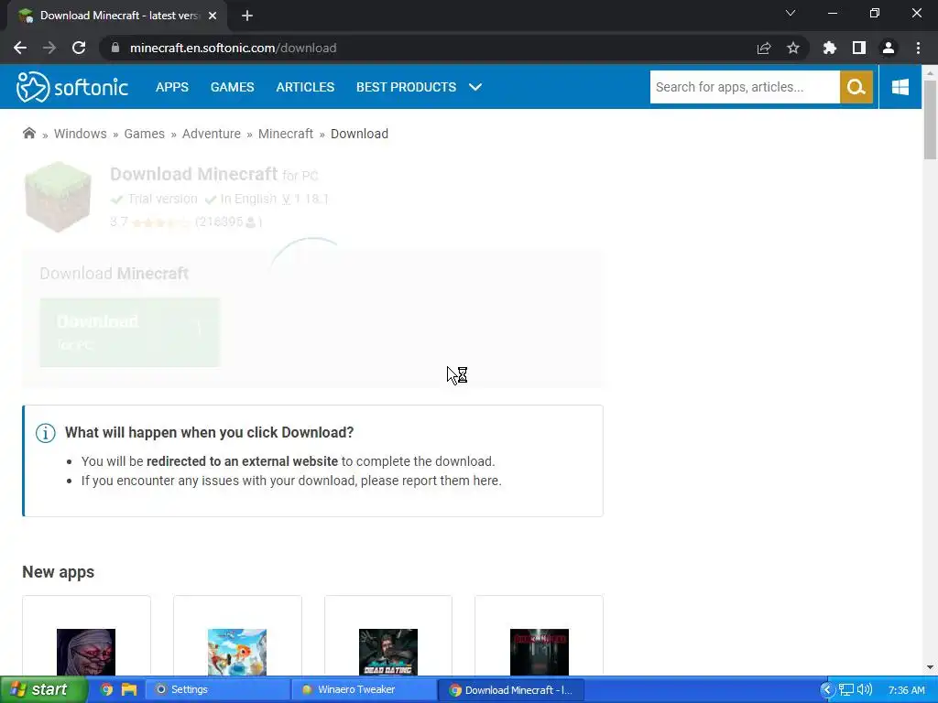Screen dimensions: 938x703
Task: Open new tab with plus button
Action: point(247,16)
